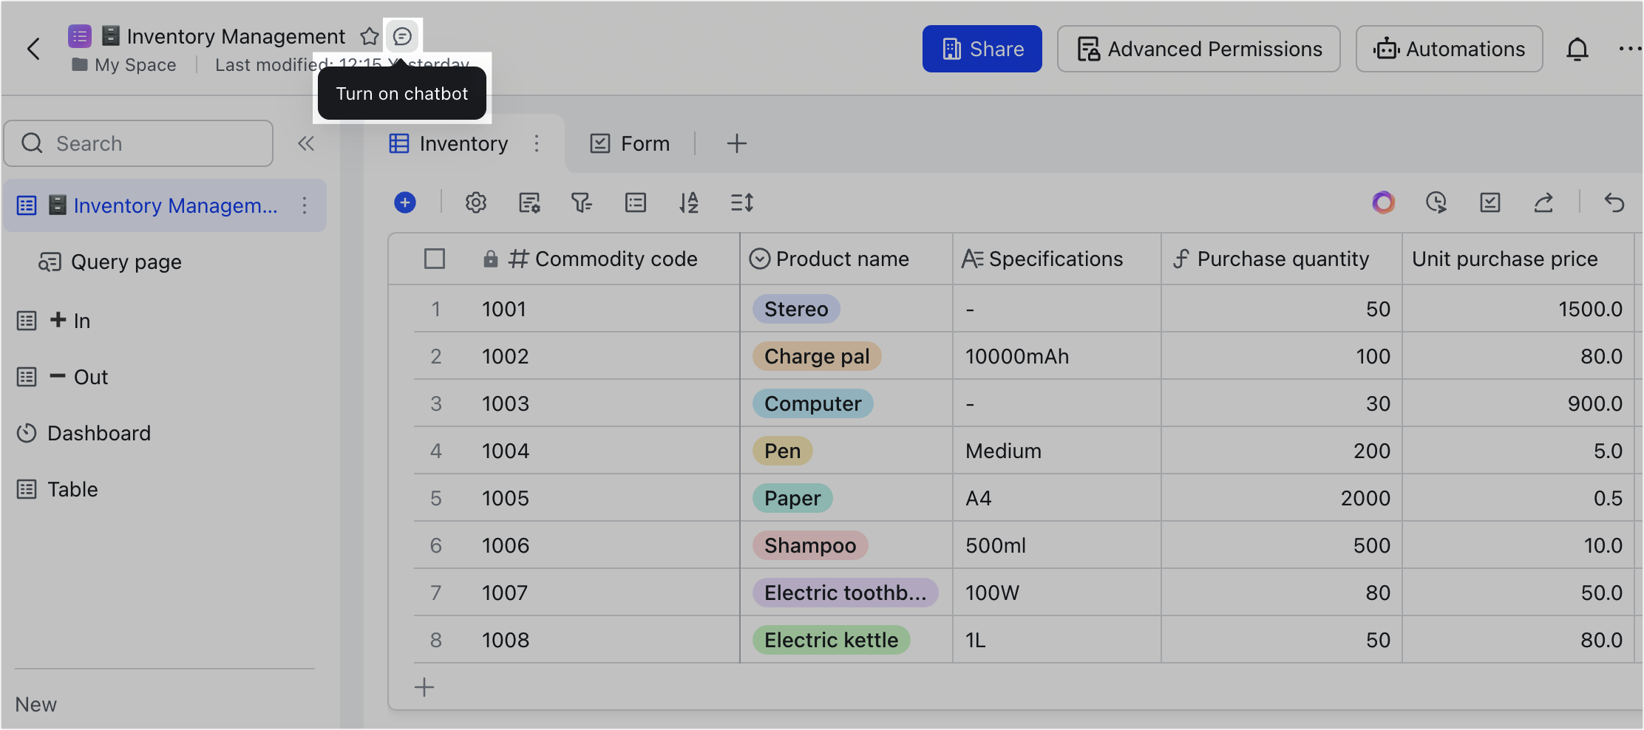Open the colorful AI assistant icon
The image size is (1644, 730).
point(1383,202)
